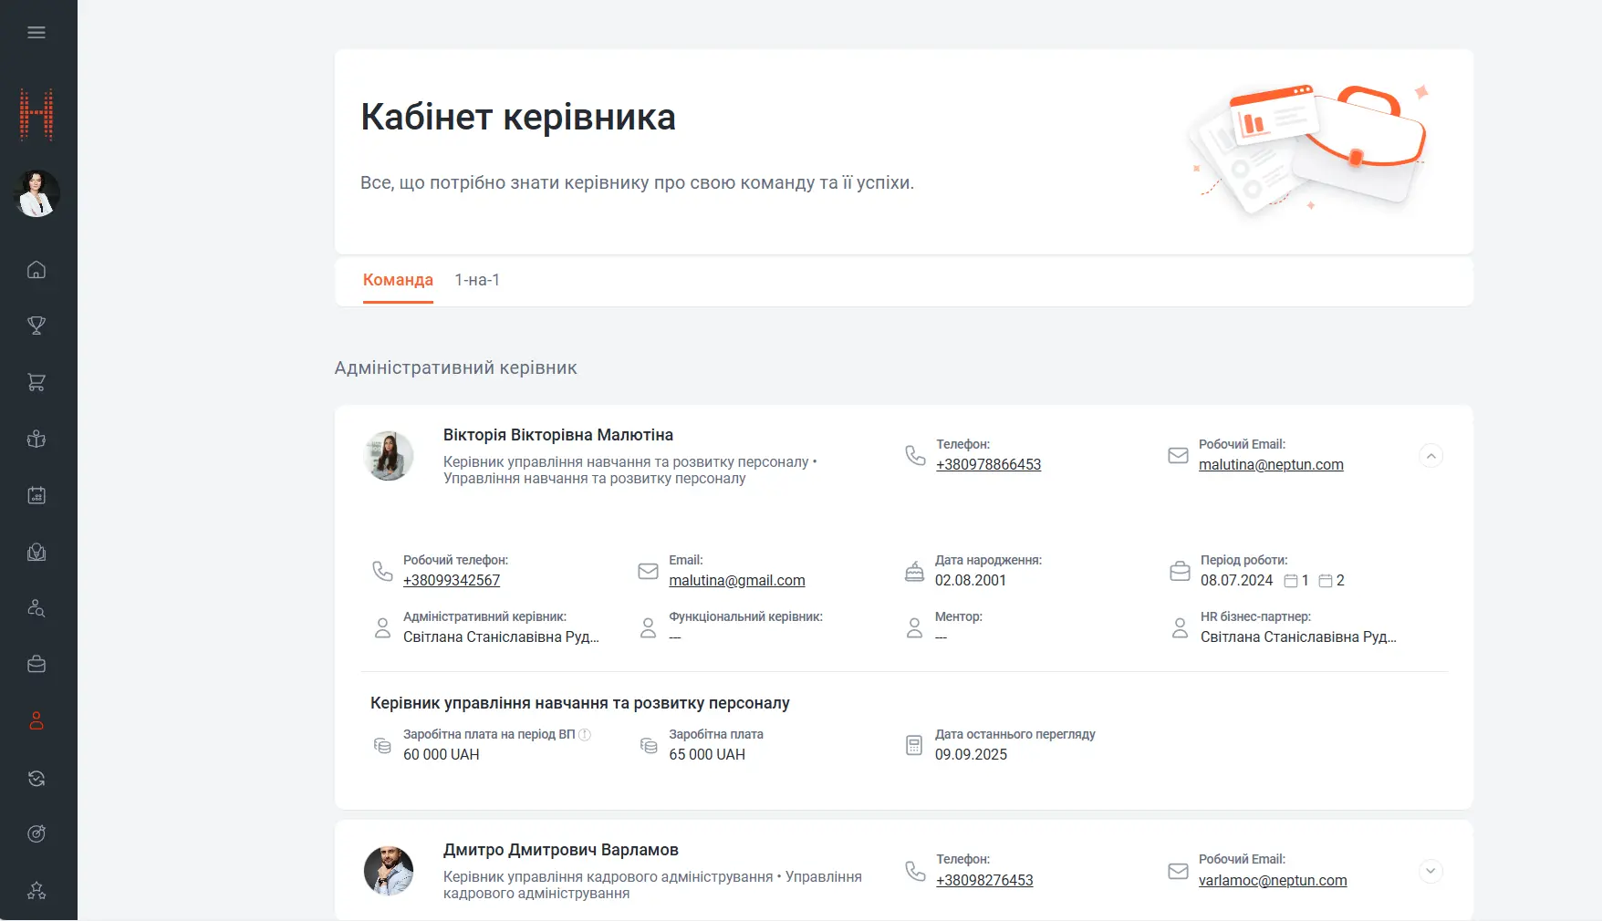Screen dimensions: 1602x921
Task: Open email link malutina@neptun.com
Action: coord(1270,465)
